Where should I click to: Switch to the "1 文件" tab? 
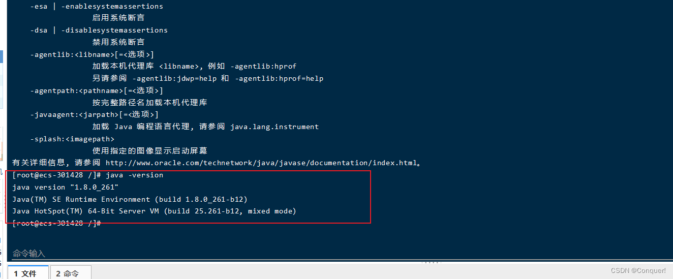click(x=25, y=273)
